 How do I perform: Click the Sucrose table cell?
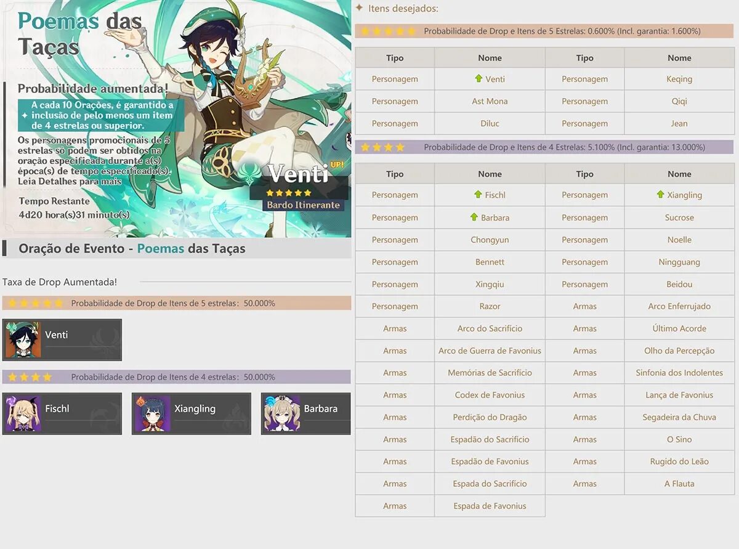(x=679, y=218)
